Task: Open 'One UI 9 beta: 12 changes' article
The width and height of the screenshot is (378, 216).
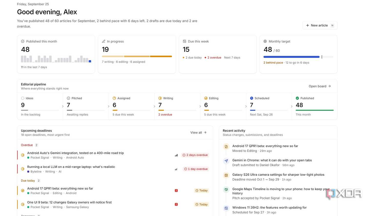Action: tap(69, 202)
